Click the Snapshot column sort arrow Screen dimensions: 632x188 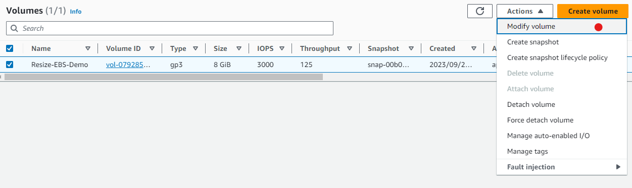point(411,49)
